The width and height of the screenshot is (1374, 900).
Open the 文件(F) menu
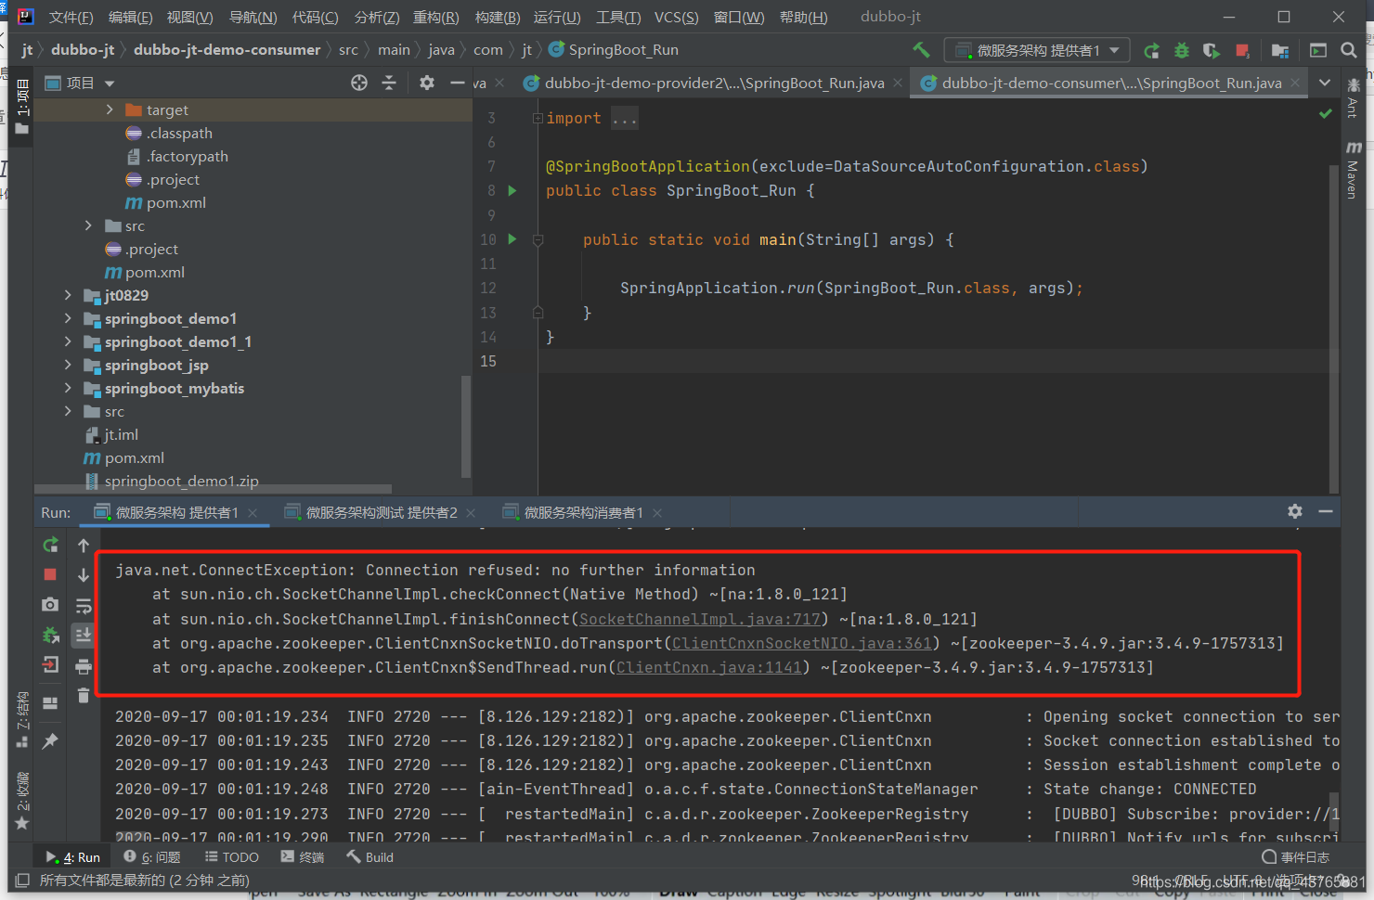click(71, 17)
